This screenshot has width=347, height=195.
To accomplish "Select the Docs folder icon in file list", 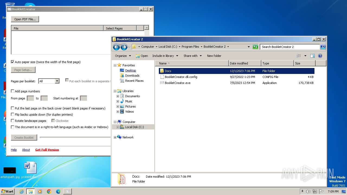I will click(162, 71).
